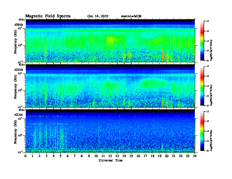This screenshot has height=179, width=232.
Task: Click the -5 value on dH/dt color bar
Action: tap(207, 51)
